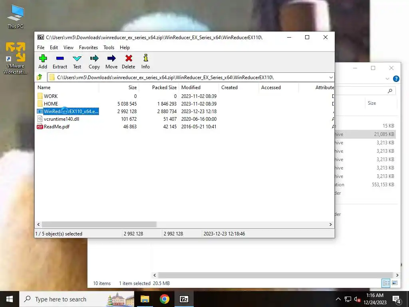Click the 7-Zip horizontal scrollbar thumb

(x=99, y=224)
